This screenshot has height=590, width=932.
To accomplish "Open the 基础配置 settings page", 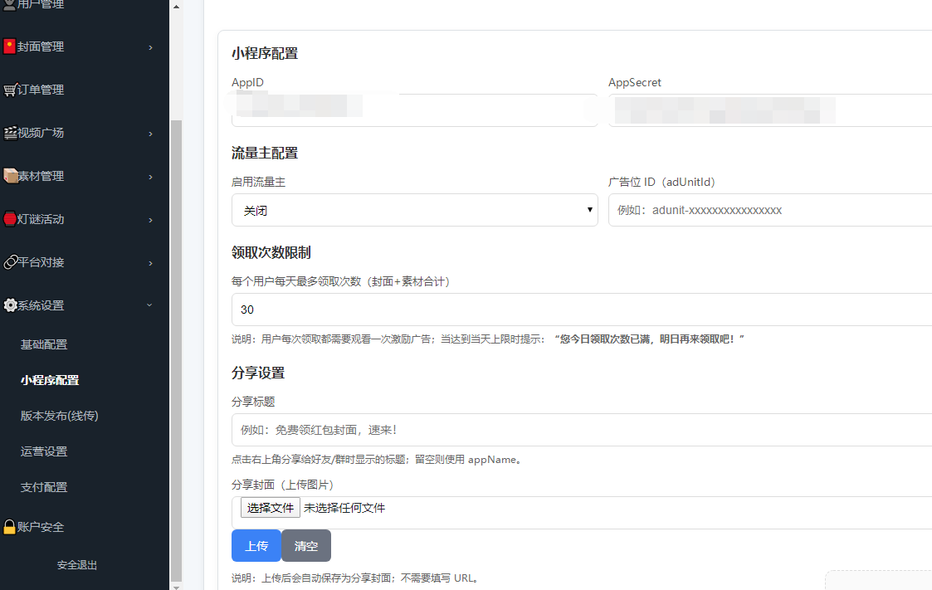I will coord(44,344).
